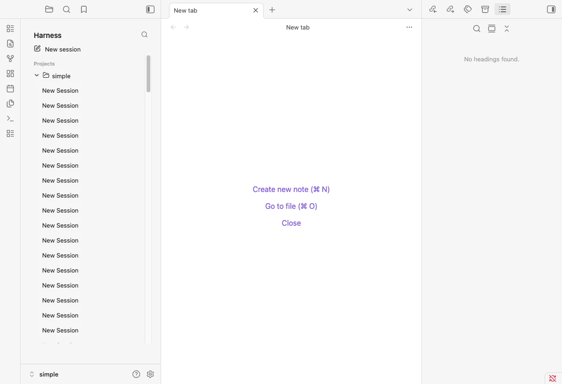The width and height of the screenshot is (562, 384).
Task: Click the New tab title in header
Action: (x=298, y=27)
